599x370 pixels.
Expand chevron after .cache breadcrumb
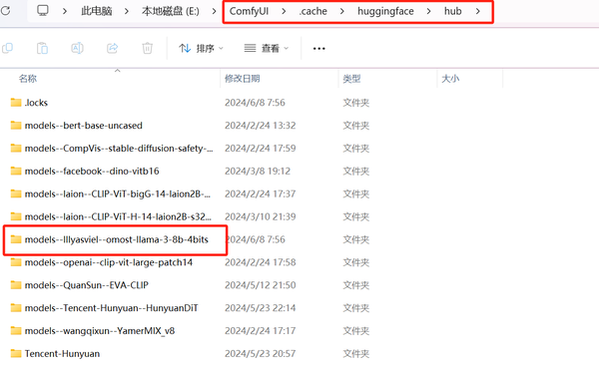coord(341,11)
